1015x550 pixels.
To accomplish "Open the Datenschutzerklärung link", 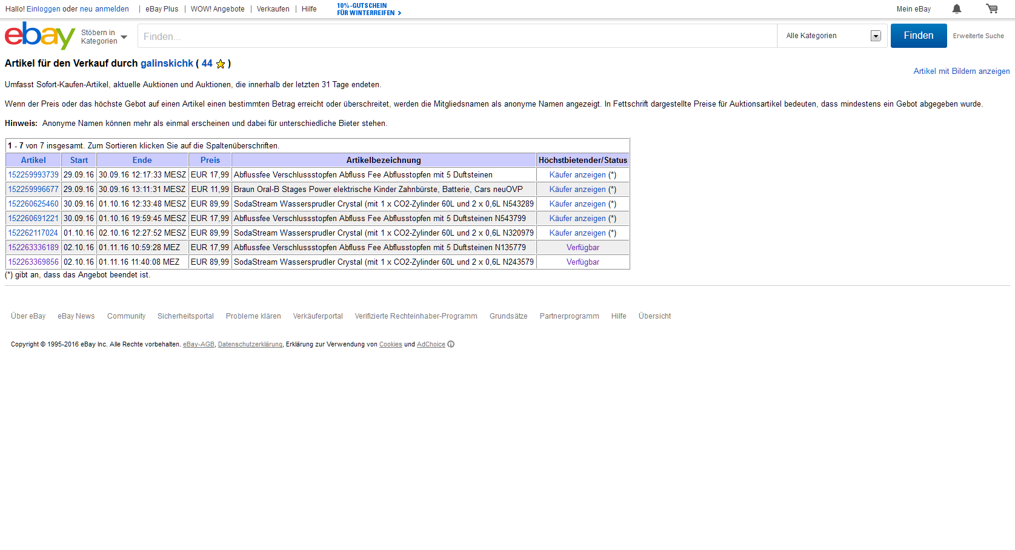I will pos(250,345).
